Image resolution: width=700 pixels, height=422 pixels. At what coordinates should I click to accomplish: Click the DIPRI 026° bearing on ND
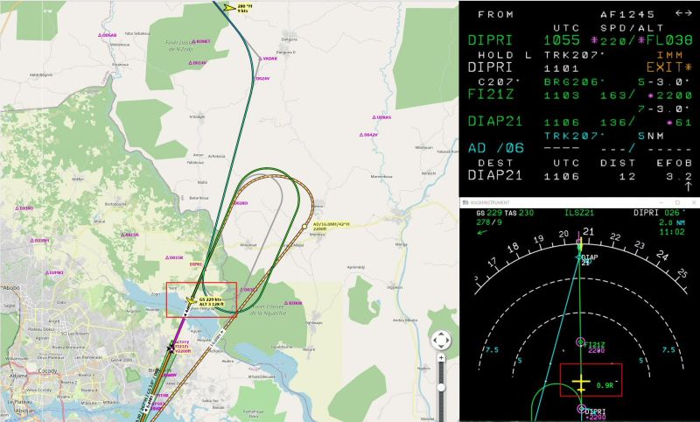(x=660, y=213)
